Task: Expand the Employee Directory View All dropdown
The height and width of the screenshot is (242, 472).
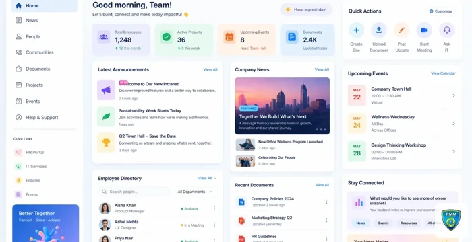Action: tap(207, 178)
